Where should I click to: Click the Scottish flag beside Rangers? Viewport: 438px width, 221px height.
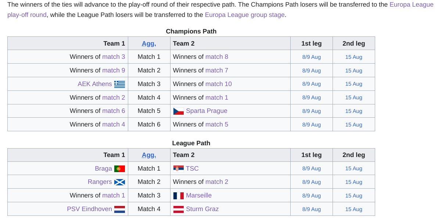tap(119, 182)
